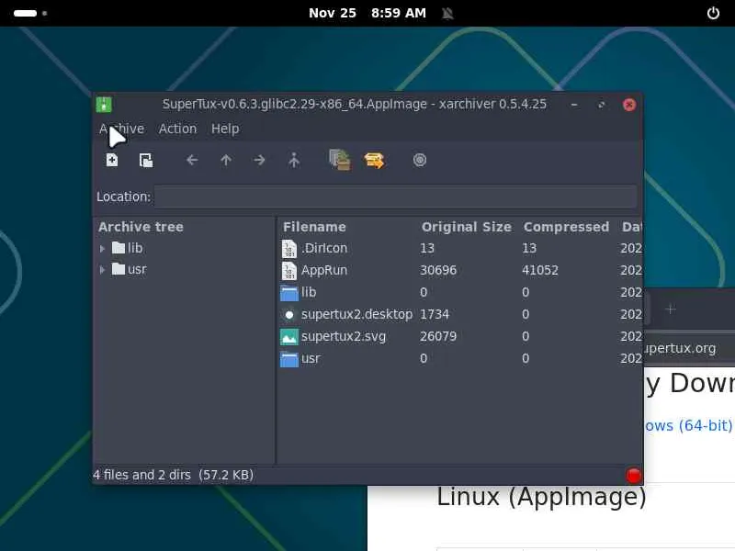Sort by the Original Size column header
The width and height of the screenshot is (735, 551).
(467, 227)
